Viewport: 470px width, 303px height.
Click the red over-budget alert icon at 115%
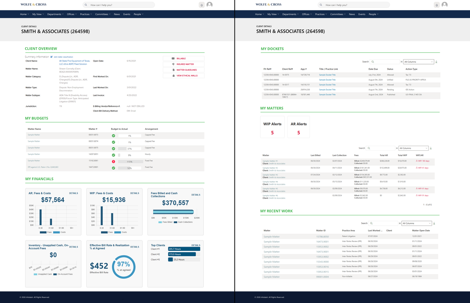113,162
